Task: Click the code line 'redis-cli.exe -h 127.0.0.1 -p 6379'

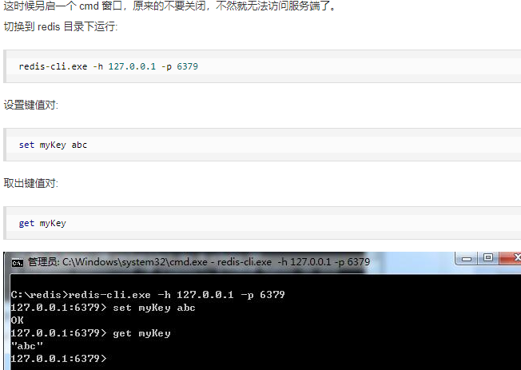Action: pos(109,66)
